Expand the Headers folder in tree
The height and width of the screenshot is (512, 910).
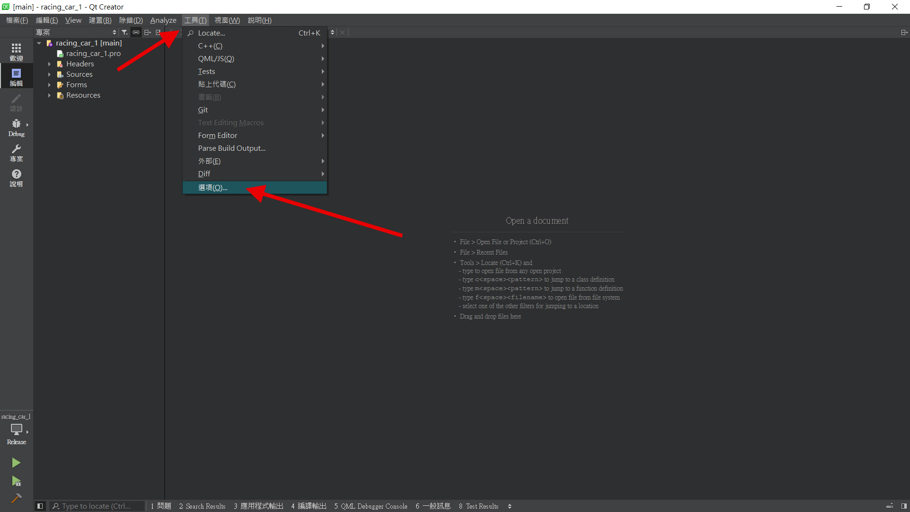pyautogui.click(x=49, y=64)
